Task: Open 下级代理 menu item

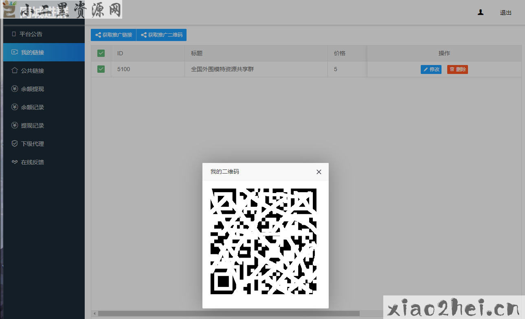Action: tap(44, 144)
